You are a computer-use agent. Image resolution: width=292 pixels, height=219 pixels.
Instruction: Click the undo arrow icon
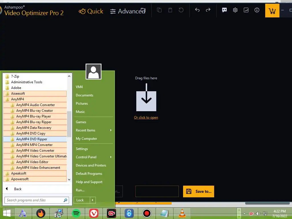click(197, 10)
